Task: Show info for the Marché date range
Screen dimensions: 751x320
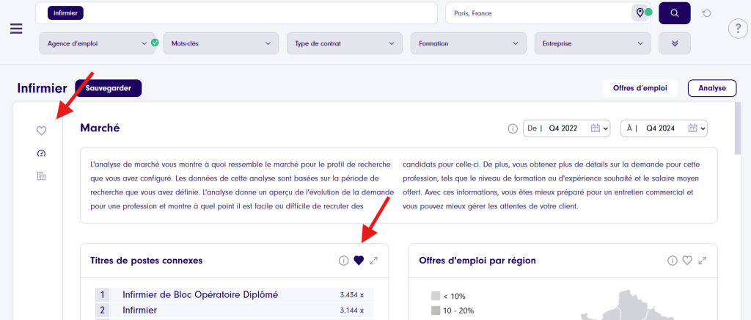Action: click(x=513, y=128)
